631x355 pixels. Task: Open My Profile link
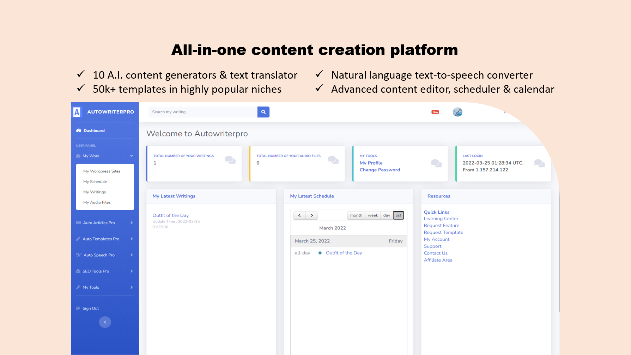pos(371,163)
